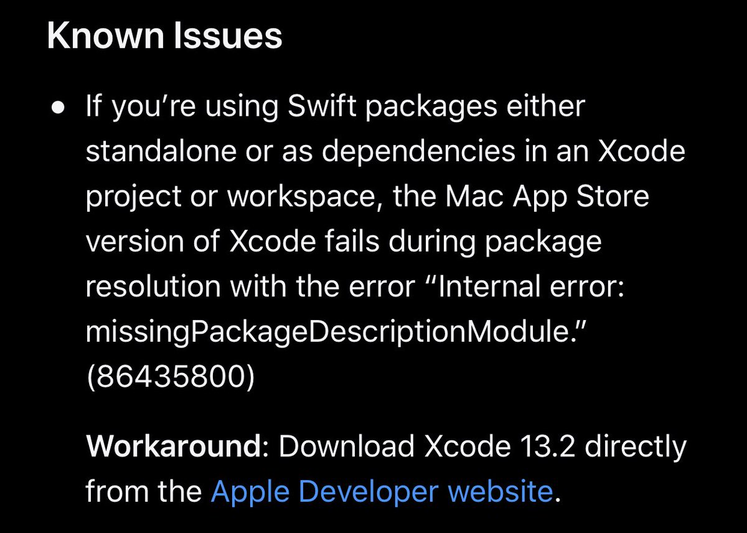The width and height of the screenshot is (747, 533).
Task: Open the Apple Developer website link
Action: [381, 492]
